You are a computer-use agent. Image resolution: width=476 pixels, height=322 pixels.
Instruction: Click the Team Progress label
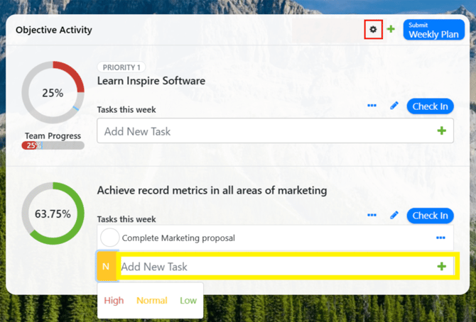tap(53, 136)
